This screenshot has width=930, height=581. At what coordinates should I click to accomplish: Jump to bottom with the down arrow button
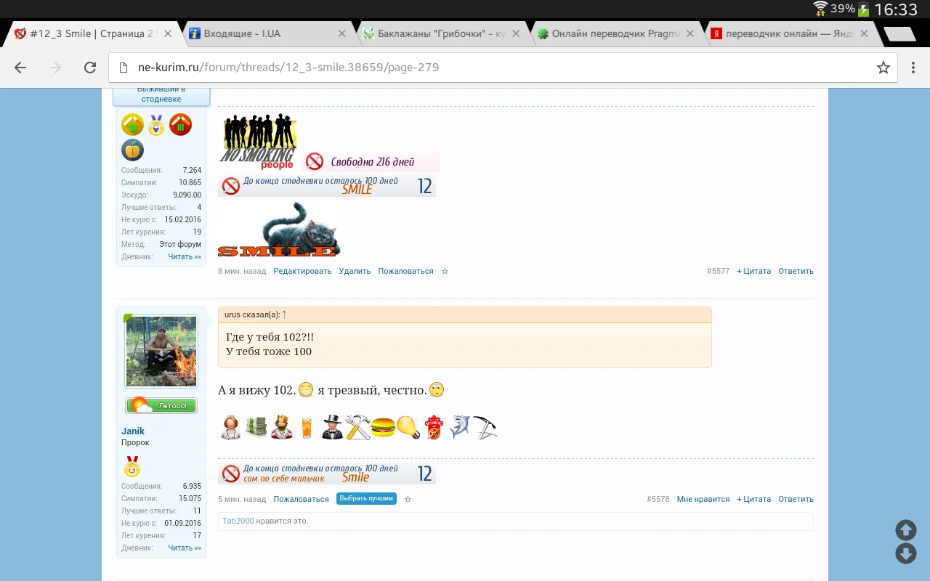tap(905, 553)
